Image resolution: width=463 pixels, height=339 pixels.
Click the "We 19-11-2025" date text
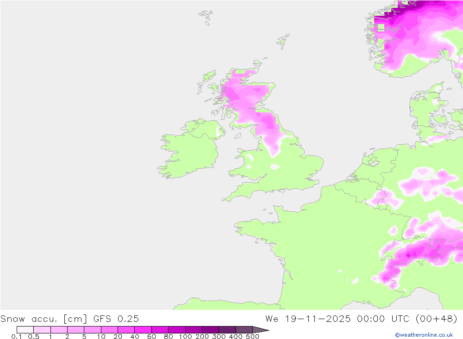(308, 319)
